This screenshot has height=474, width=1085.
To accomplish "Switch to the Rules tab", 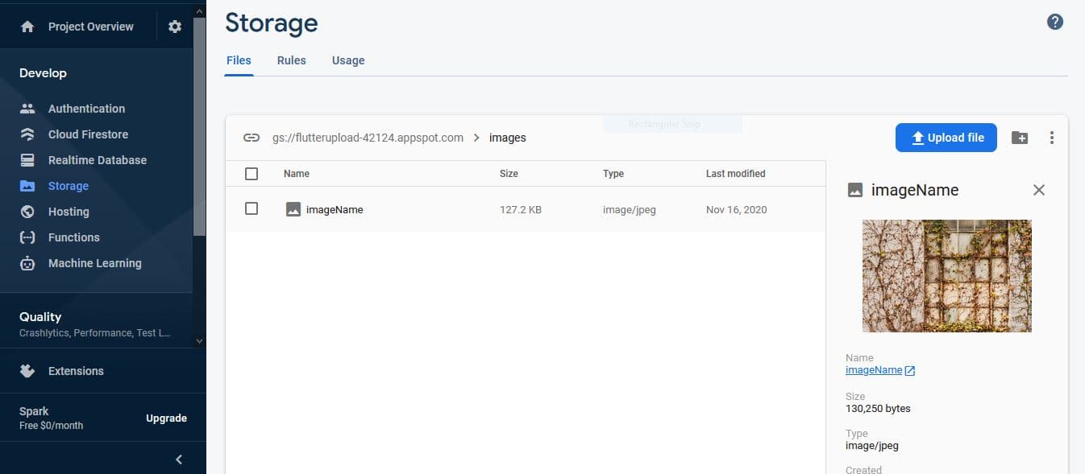I will pyautogui.click(x=291, y=60).
